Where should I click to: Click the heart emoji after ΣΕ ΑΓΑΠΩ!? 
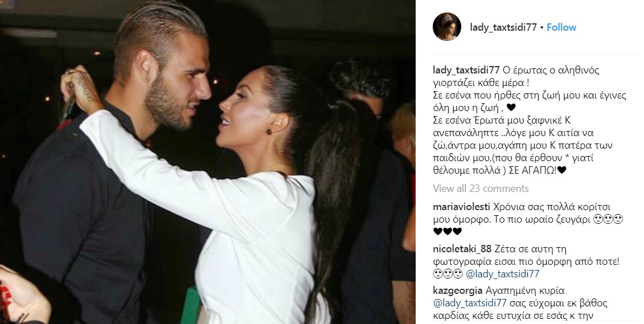click(561, 170)
